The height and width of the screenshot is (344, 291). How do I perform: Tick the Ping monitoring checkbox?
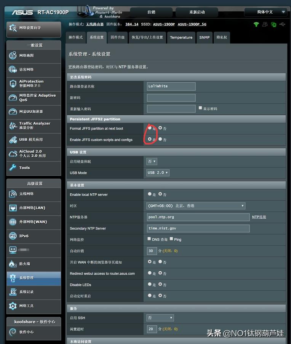(171, 239)
